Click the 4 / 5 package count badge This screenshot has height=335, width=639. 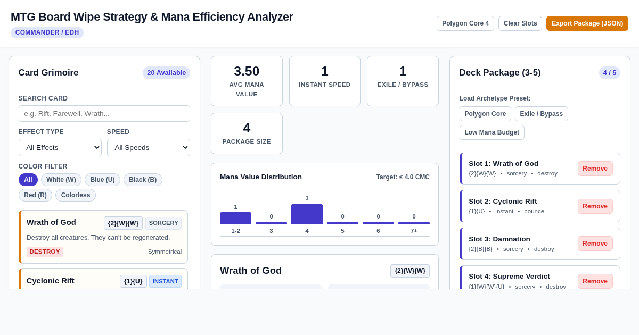(x=610, y=73)
